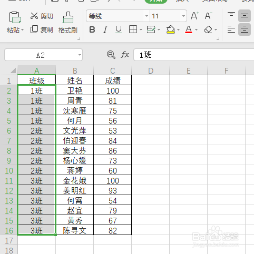
Task: Select the cell with name 文光萍
Action: point(75,130)
